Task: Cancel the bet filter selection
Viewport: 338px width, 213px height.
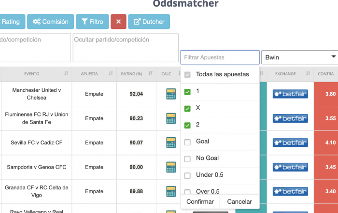Action: point(239,201)
